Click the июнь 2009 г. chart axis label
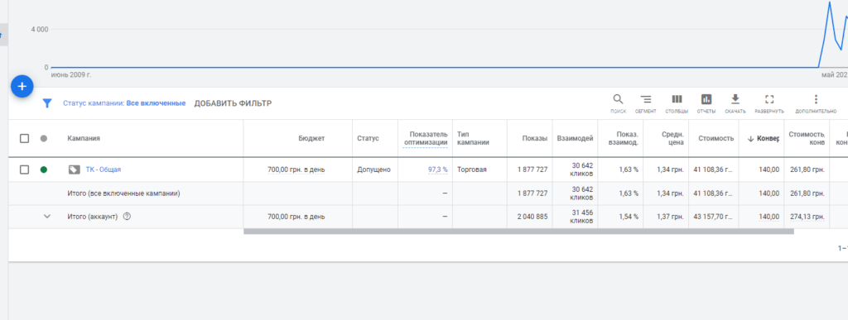This screenshot has width=848, height=320. pyautogui.click(x=71, y=75)
